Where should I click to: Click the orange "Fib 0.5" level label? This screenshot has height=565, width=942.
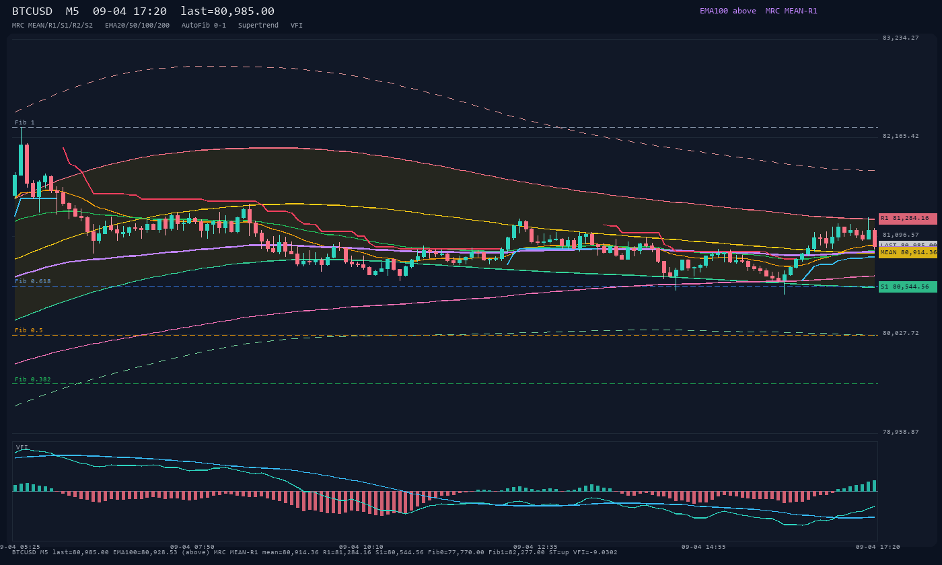click(x=29, y=330)
